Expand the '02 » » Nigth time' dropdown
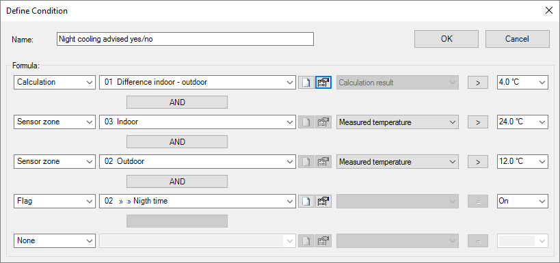 198,201
